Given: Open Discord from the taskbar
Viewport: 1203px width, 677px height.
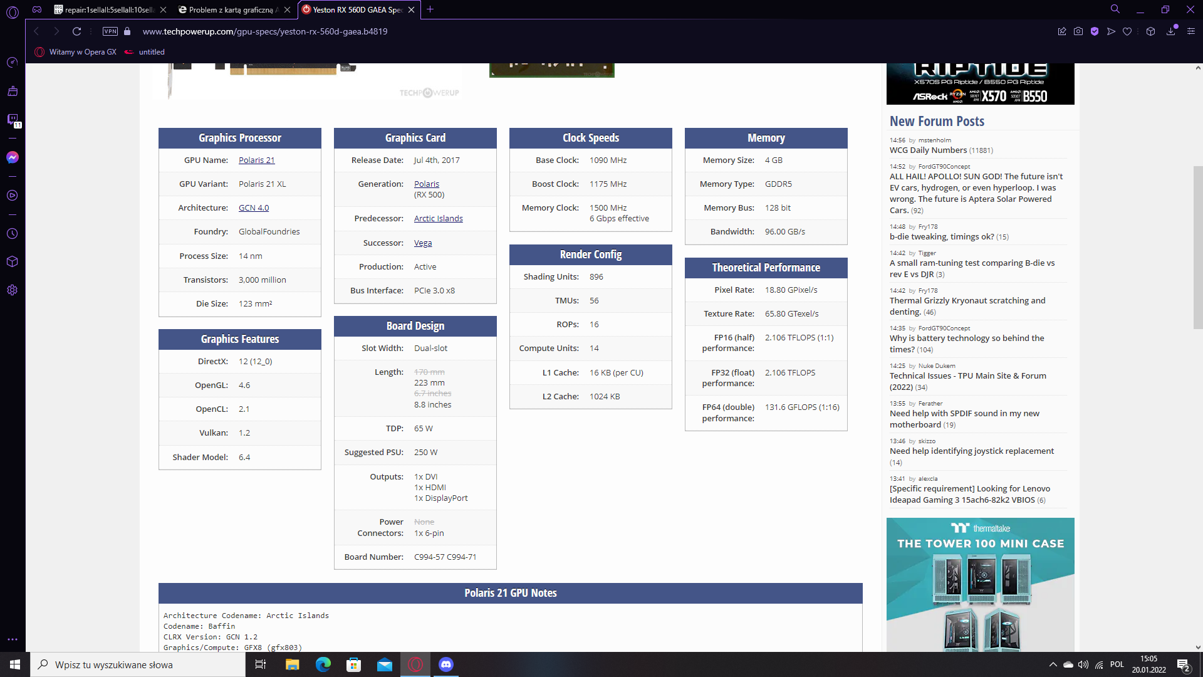Looking at the screenshot, I should click(446, 664).
